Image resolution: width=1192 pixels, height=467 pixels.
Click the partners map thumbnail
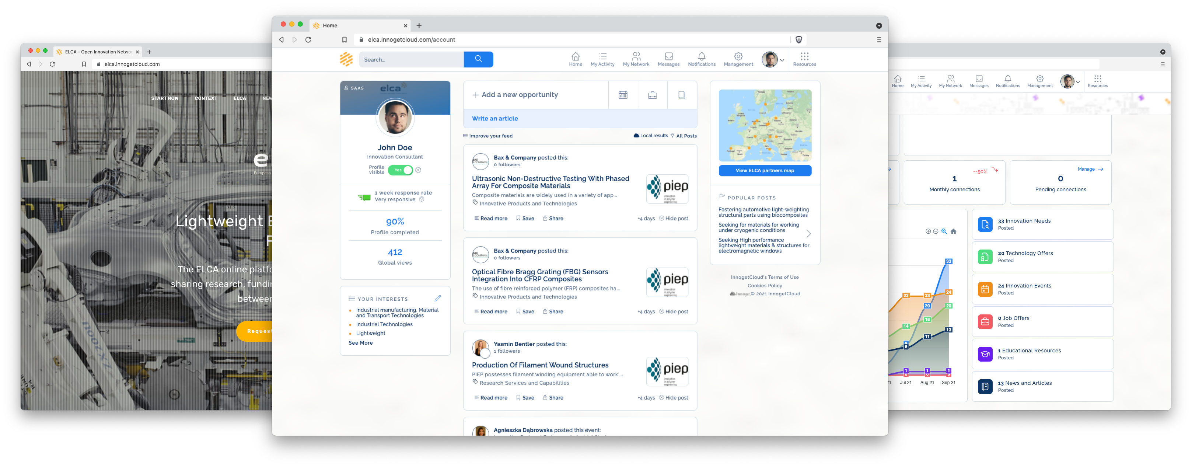click(765, 125)
